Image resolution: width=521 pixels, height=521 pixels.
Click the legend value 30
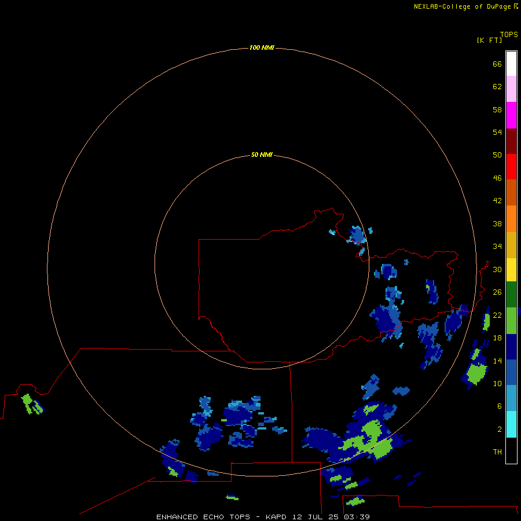click(497, 269)
